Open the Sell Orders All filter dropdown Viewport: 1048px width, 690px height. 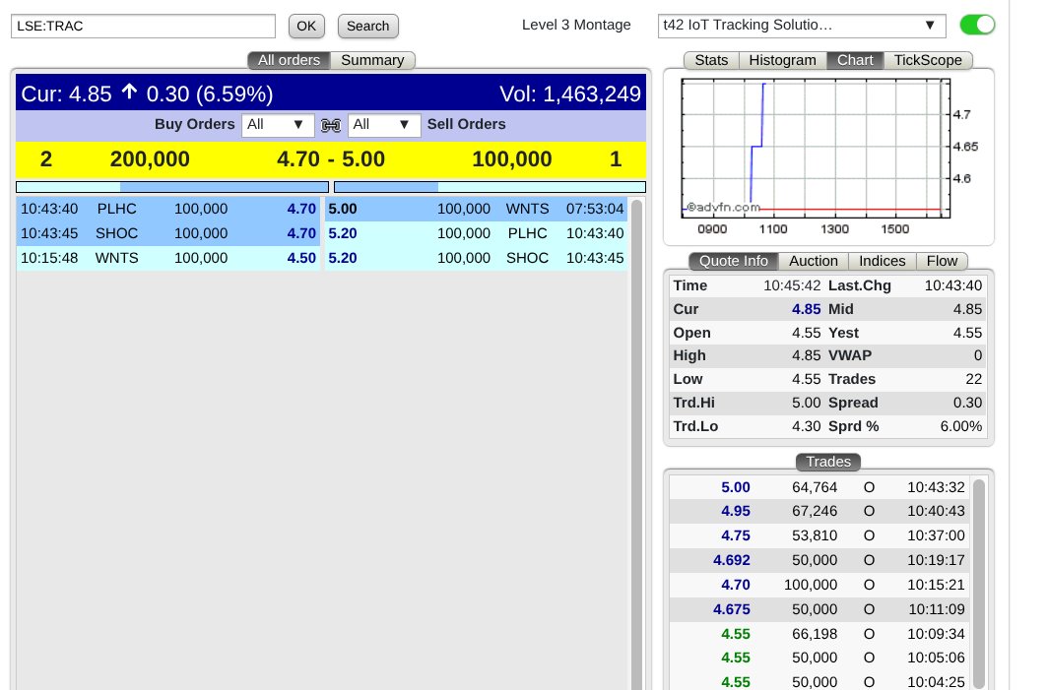(384, 125)
